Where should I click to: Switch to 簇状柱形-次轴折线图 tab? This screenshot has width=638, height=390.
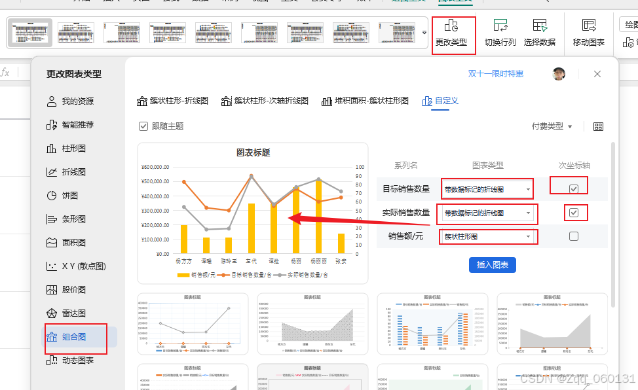[265, 101]
